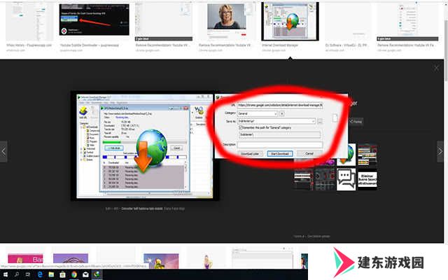Viewport: 448px width, 280px height.
Task: Open taskbar search magnifier
Action: (x=17, y=274)
